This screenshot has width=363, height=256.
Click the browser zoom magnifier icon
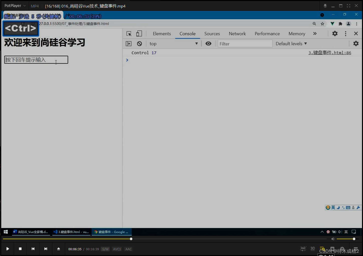(314, 24)
